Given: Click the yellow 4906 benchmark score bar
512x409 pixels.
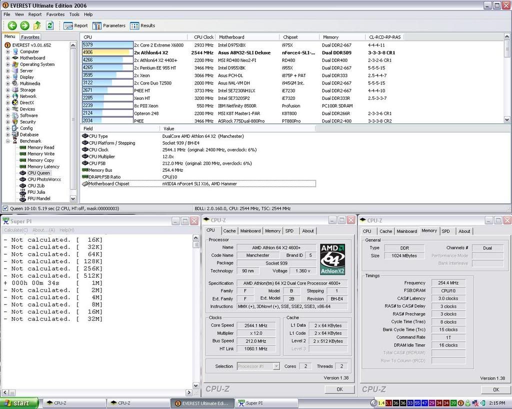Looking at the screenshot, I should coord(107,52).
